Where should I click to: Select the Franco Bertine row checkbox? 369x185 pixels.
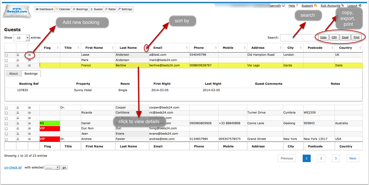click(6, 66)
